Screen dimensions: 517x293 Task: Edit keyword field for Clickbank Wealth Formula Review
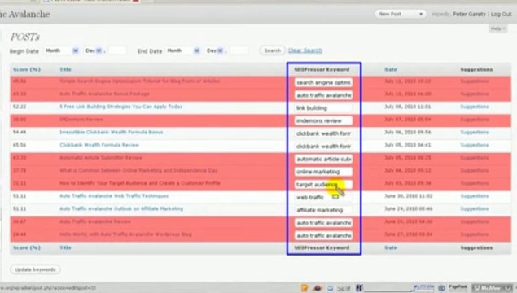click(323, 146)
